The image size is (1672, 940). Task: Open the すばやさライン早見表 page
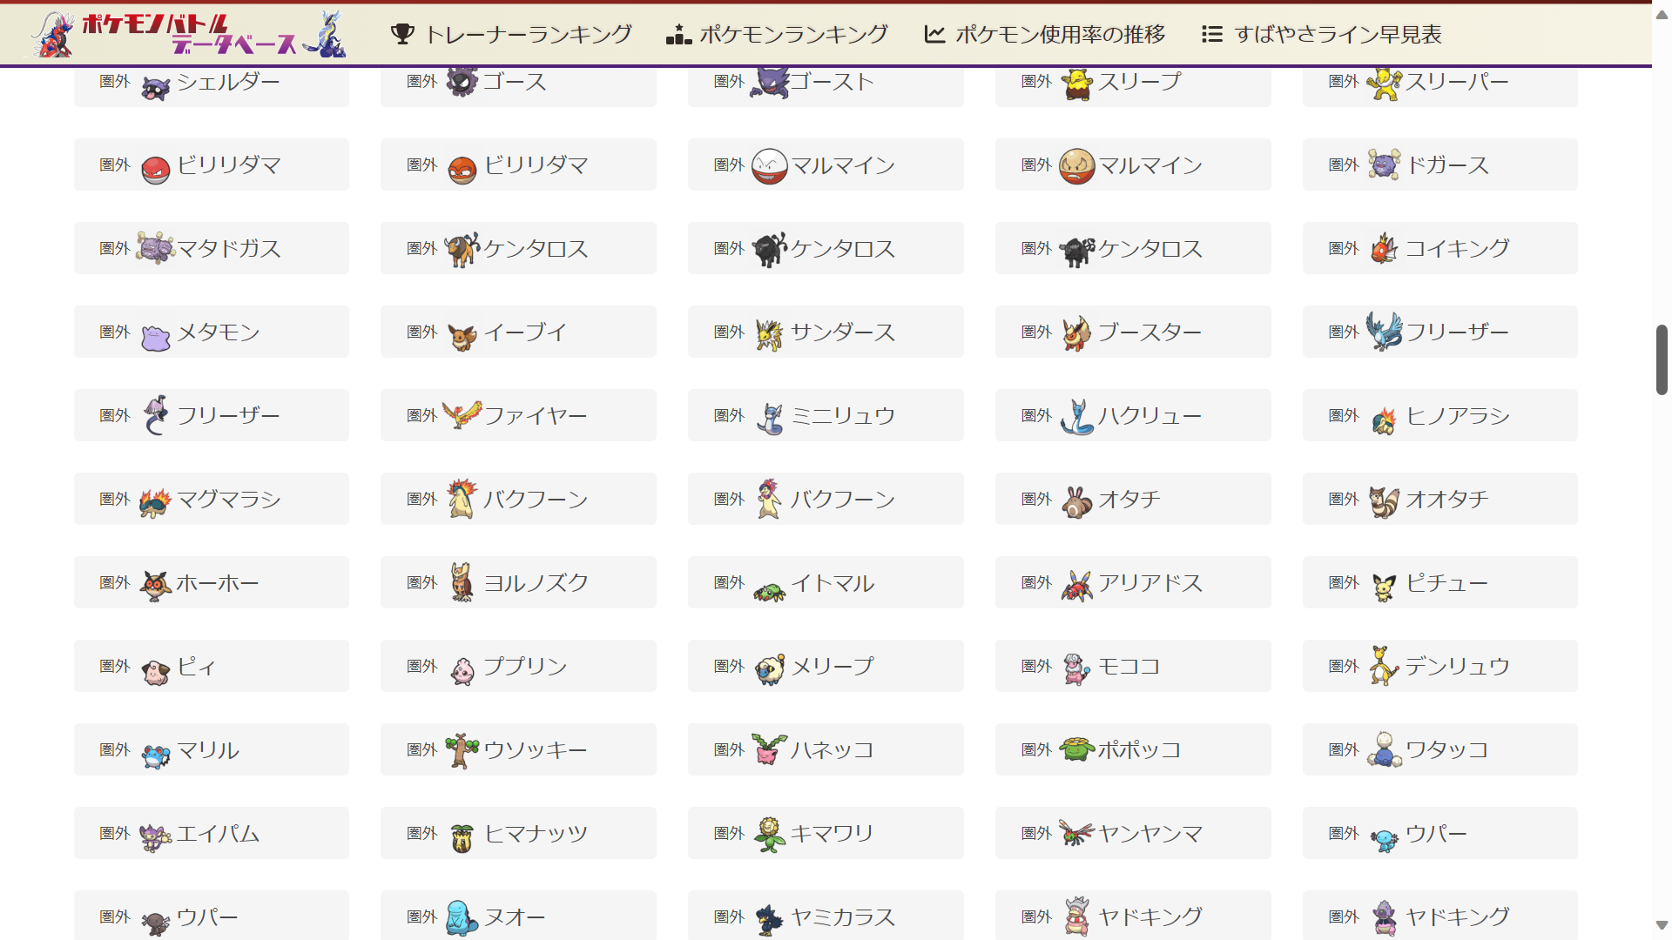(1322, 34)
